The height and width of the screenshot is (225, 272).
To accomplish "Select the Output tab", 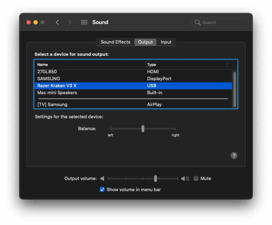I will point(145,42).
